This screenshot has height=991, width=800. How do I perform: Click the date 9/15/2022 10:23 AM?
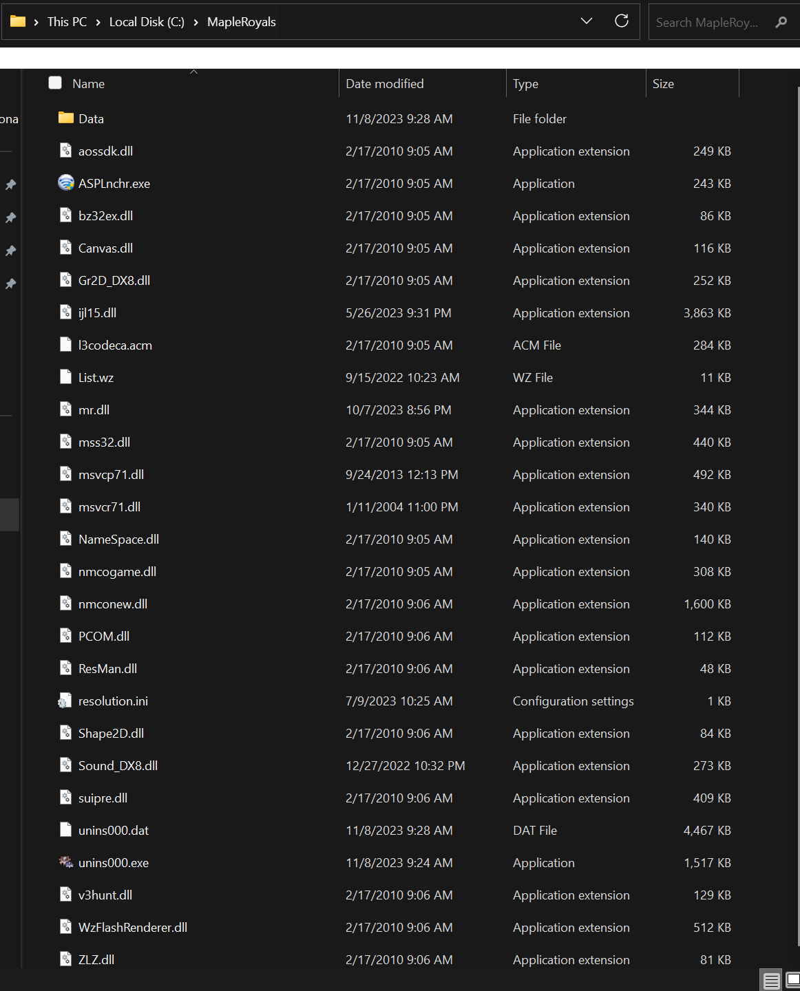403,378
